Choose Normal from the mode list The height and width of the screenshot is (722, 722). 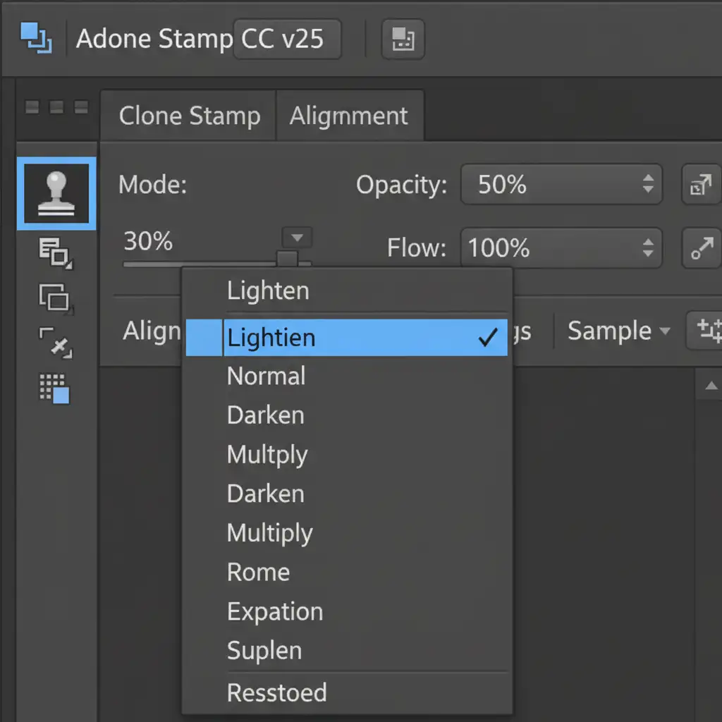(x=266, y=376)
